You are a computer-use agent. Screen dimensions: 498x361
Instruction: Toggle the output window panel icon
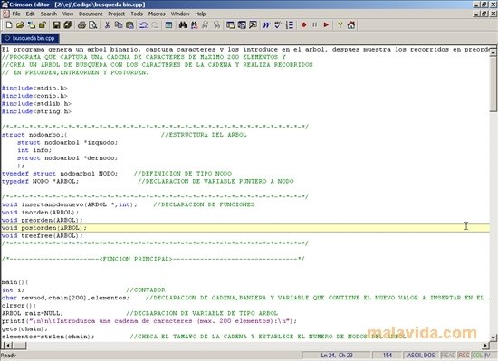(x=242, y=24)
